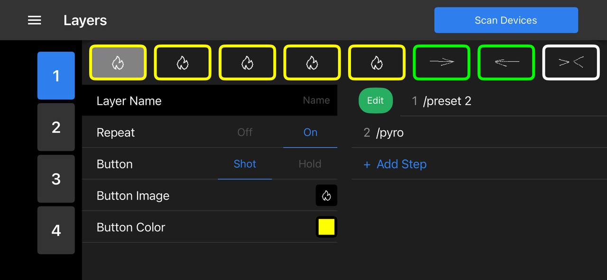
Task: Select the green right-arrow button
Action: click(x=441, y=63)
